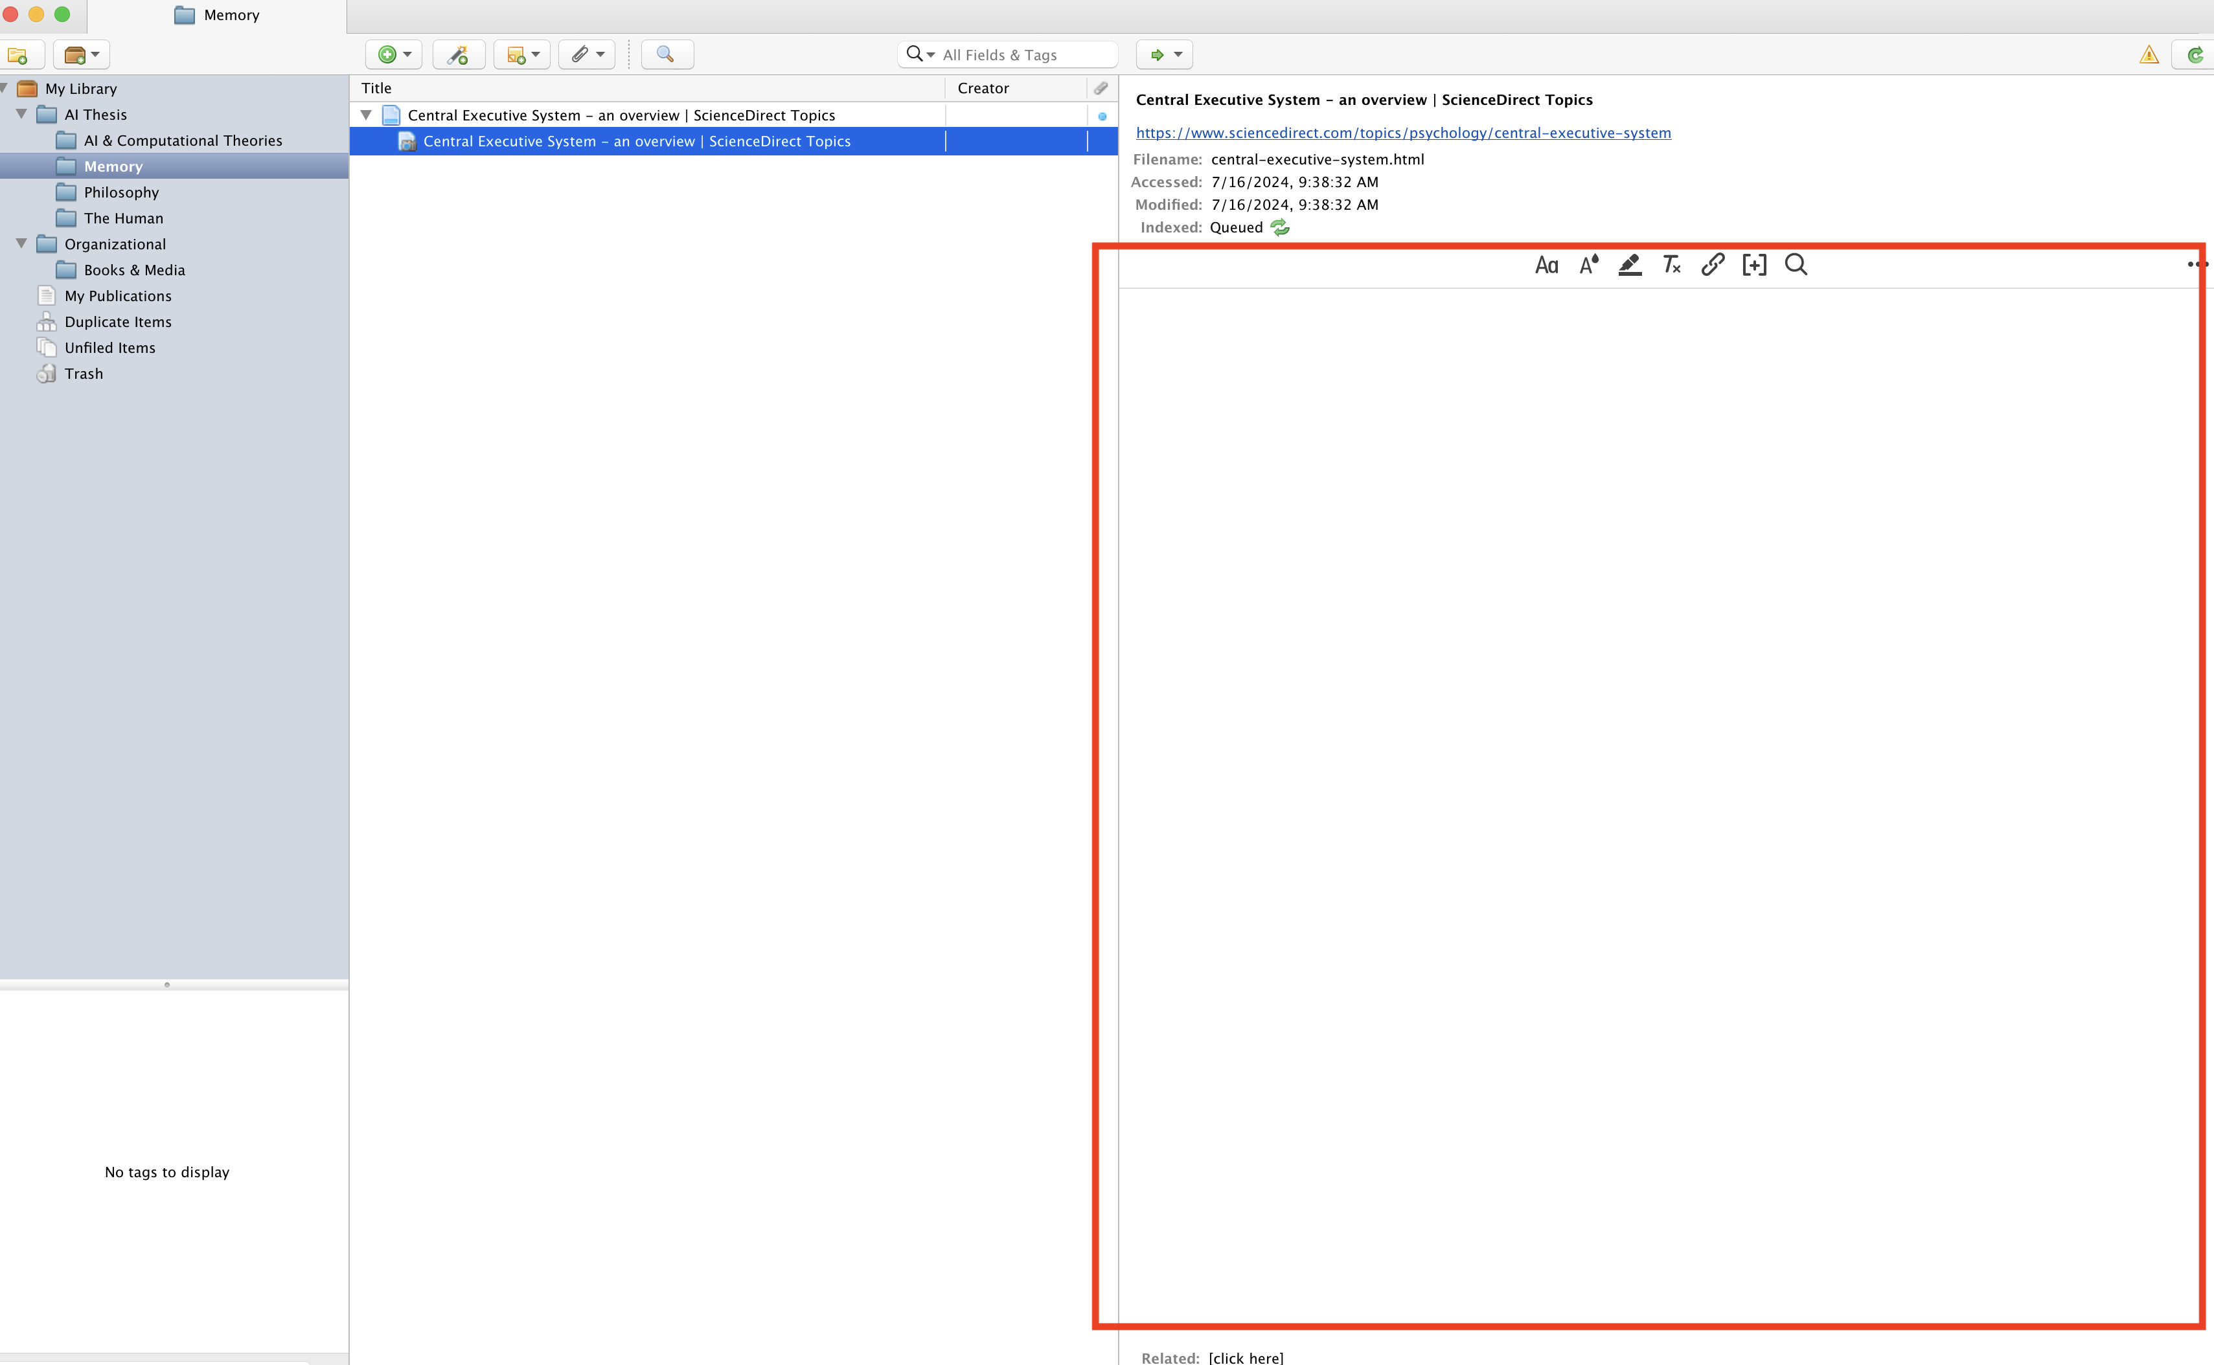
Task: Click the insert citation bracket icon
Action: click(1753, 265)
